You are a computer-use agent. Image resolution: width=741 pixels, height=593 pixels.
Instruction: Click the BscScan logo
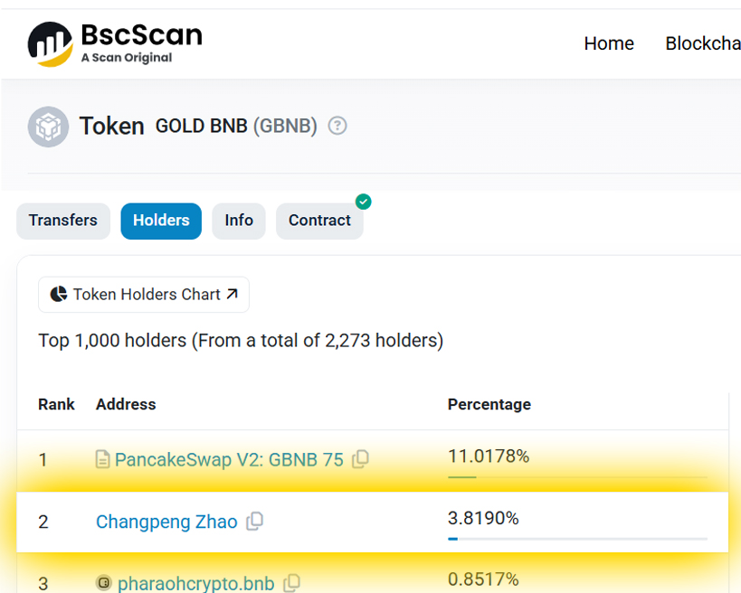pos(114,42)
